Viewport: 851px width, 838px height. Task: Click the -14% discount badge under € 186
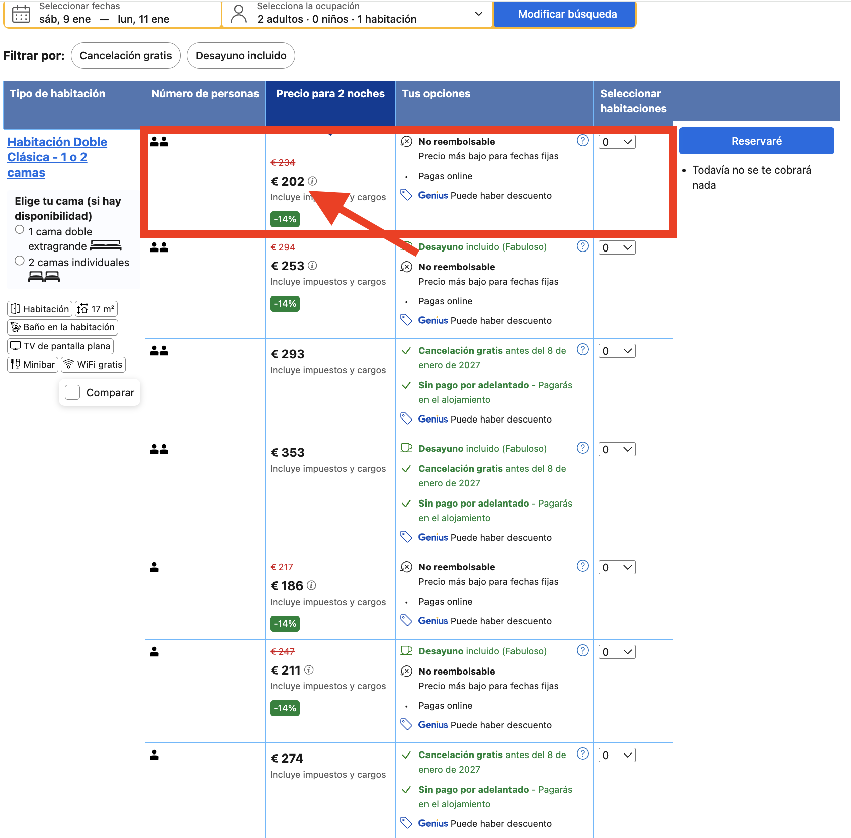[285, 624]
